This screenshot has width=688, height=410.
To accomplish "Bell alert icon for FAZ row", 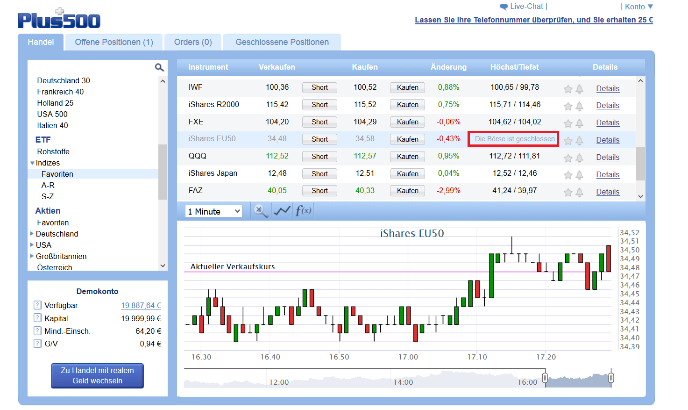I will point(579,192).
